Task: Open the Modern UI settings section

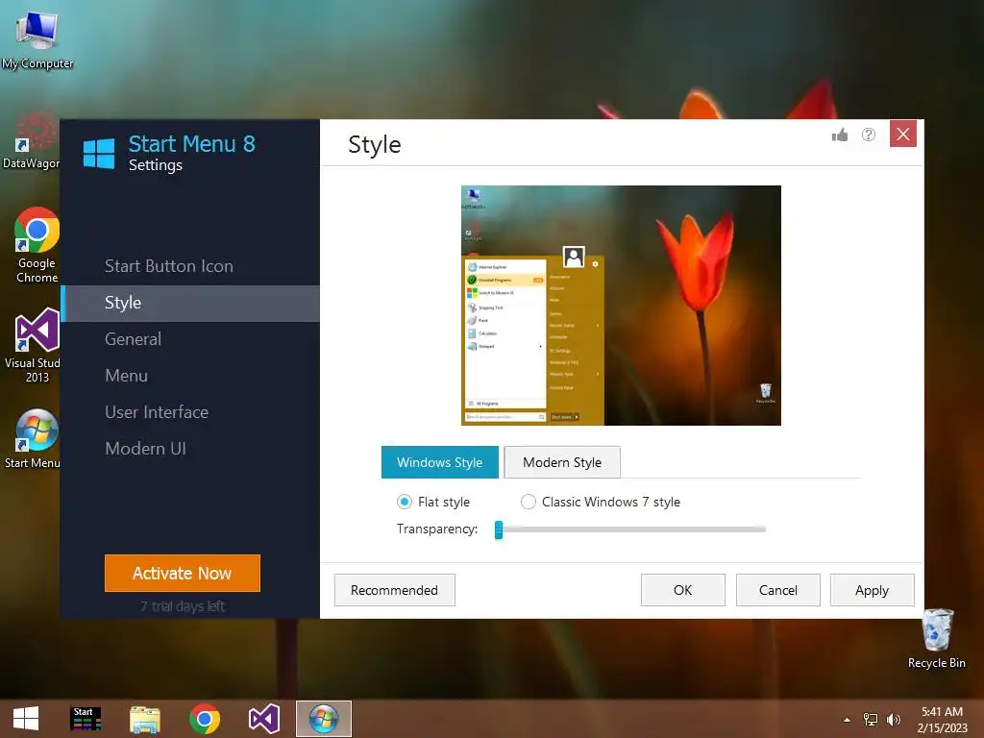Action: click(x=190, y=449)
